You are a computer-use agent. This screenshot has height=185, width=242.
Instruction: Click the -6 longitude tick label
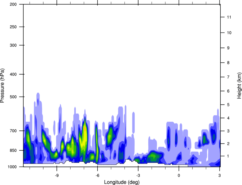coord(97,175)
